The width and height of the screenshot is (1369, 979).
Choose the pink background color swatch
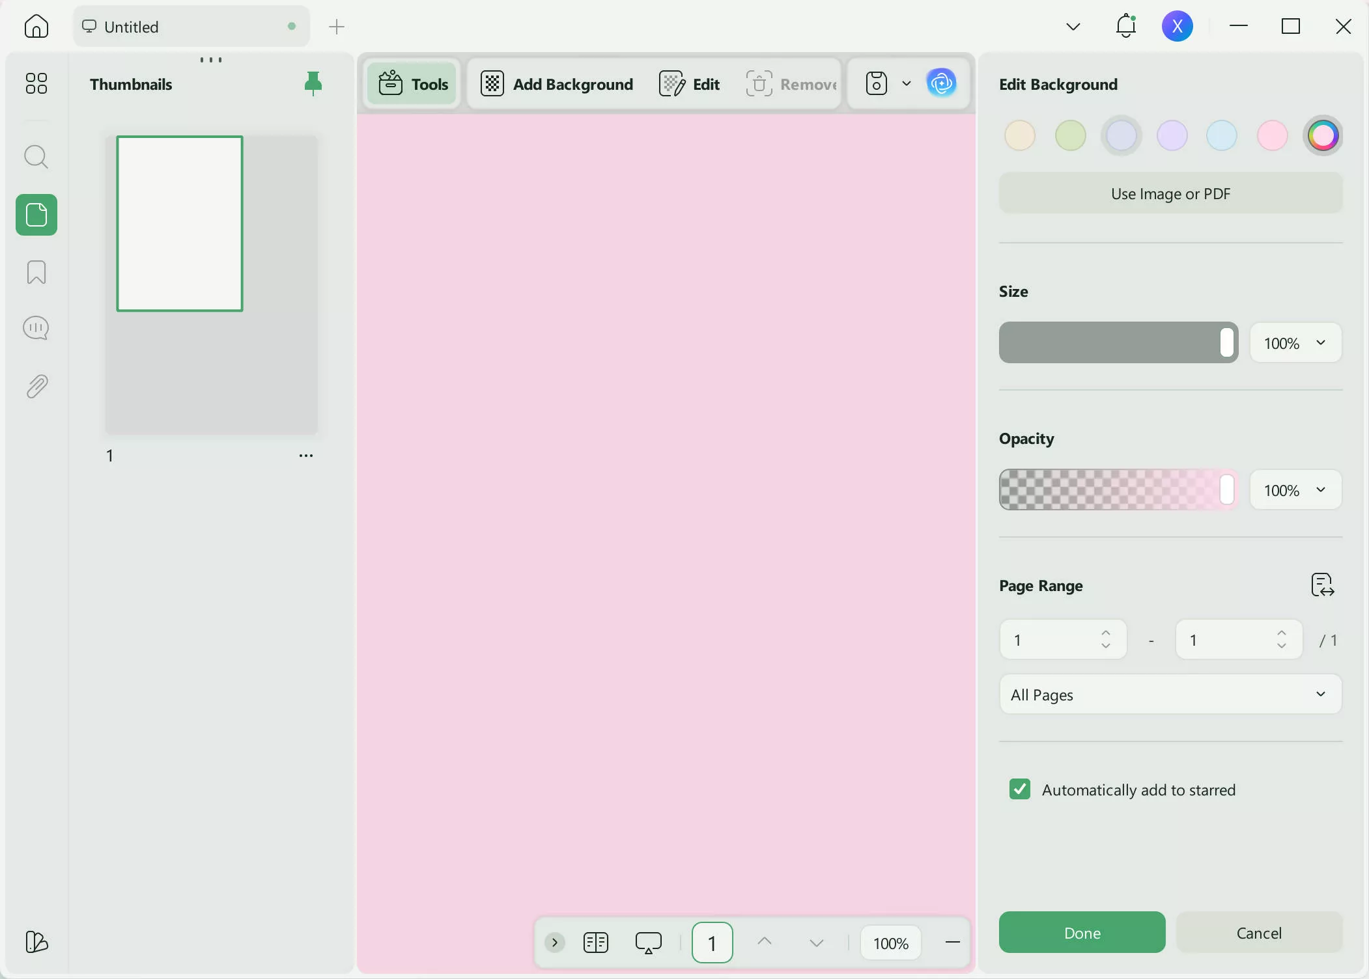[1272, 135]
